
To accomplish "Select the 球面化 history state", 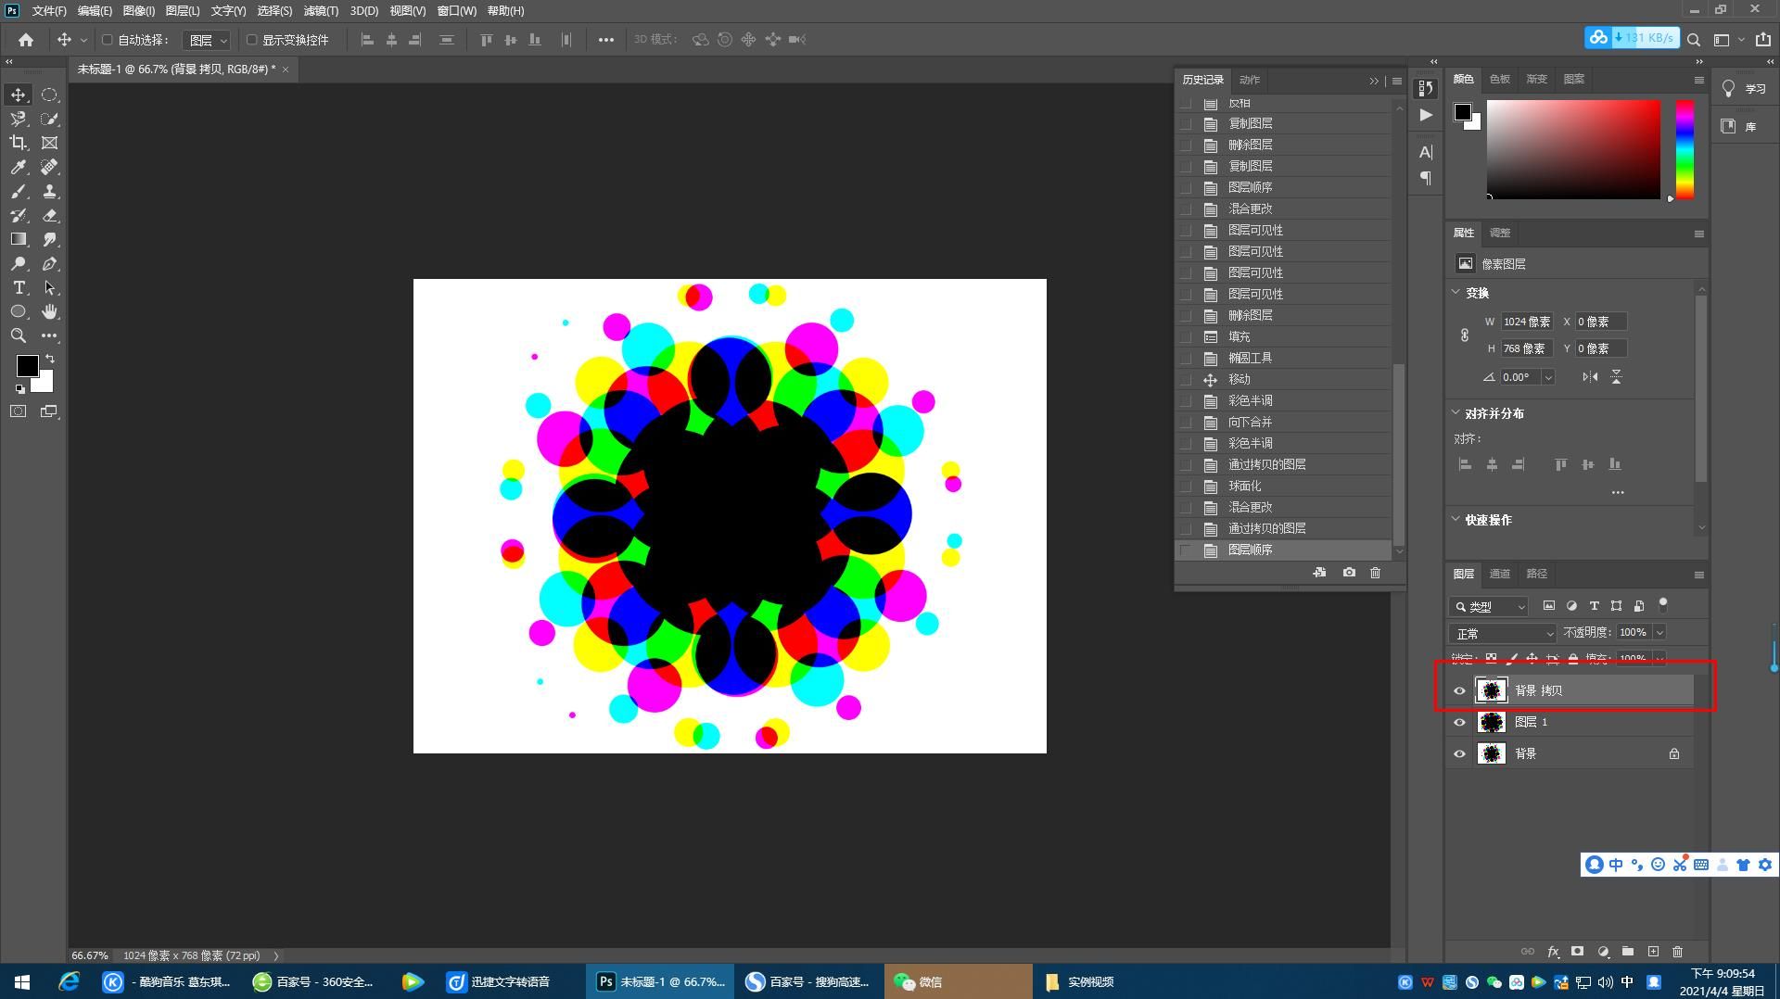I will pos(1244,486).
